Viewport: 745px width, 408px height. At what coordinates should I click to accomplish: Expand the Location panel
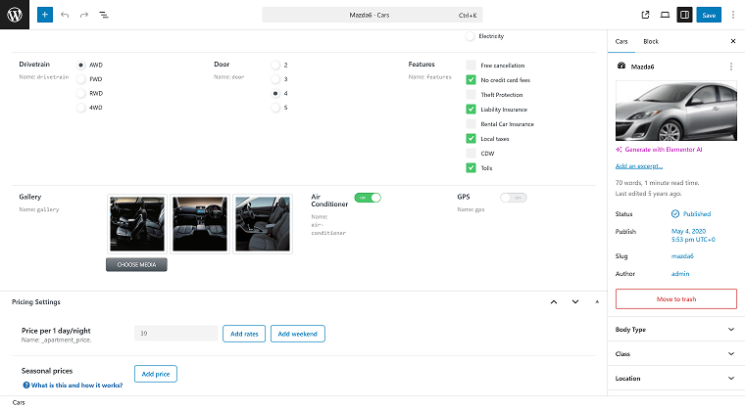(x=676, y=378)
